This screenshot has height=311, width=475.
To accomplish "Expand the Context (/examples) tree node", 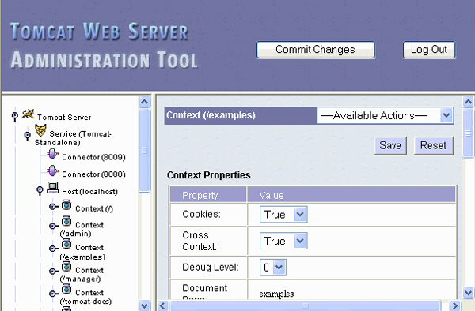I will pos(54,249).
